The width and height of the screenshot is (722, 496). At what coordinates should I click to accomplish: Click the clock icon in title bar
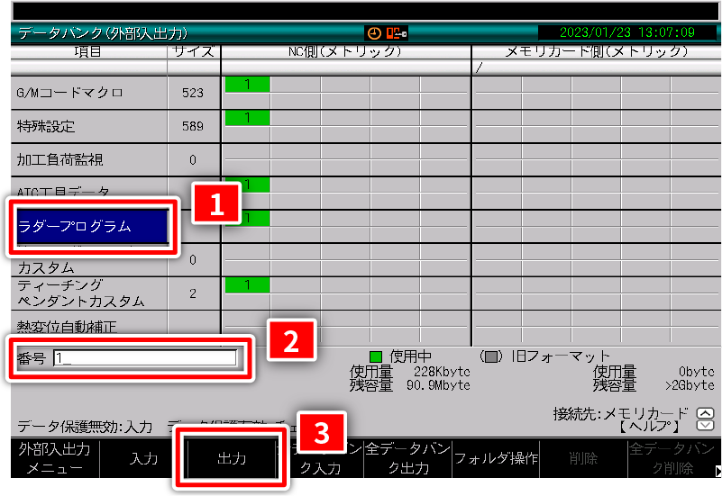[374, 33]
